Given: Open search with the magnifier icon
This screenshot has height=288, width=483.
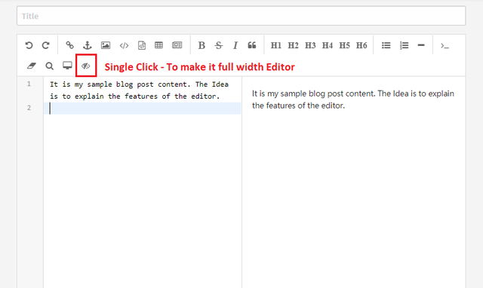Looking at the screenshot, I should coord(49,66).
